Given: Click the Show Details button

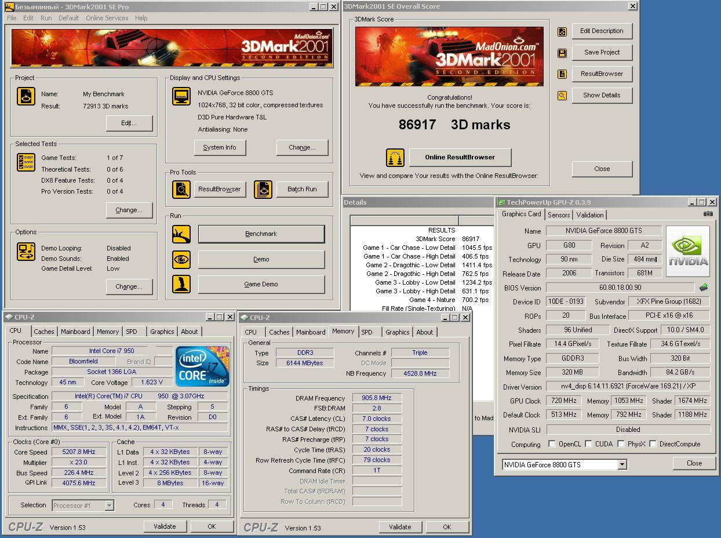Looking at the screenshot, I should 602,95.
